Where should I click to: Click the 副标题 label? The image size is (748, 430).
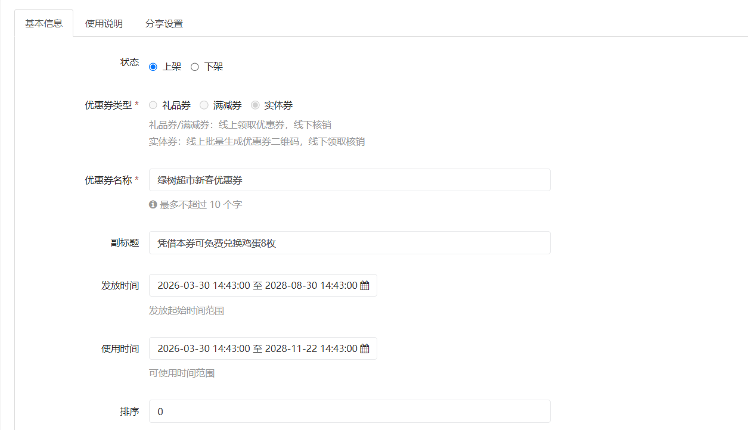tap(125, 243)
